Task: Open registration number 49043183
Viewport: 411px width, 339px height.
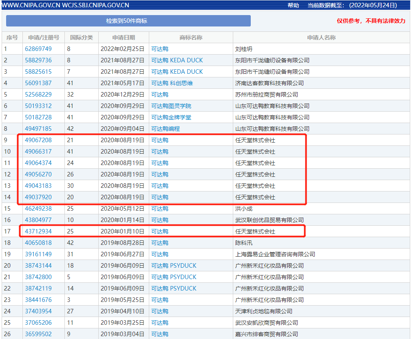Action: 38,186
